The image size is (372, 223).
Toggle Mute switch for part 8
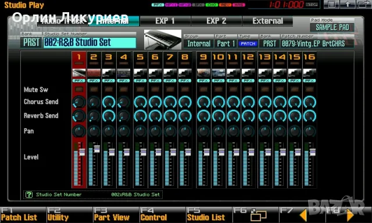[185, 89]
